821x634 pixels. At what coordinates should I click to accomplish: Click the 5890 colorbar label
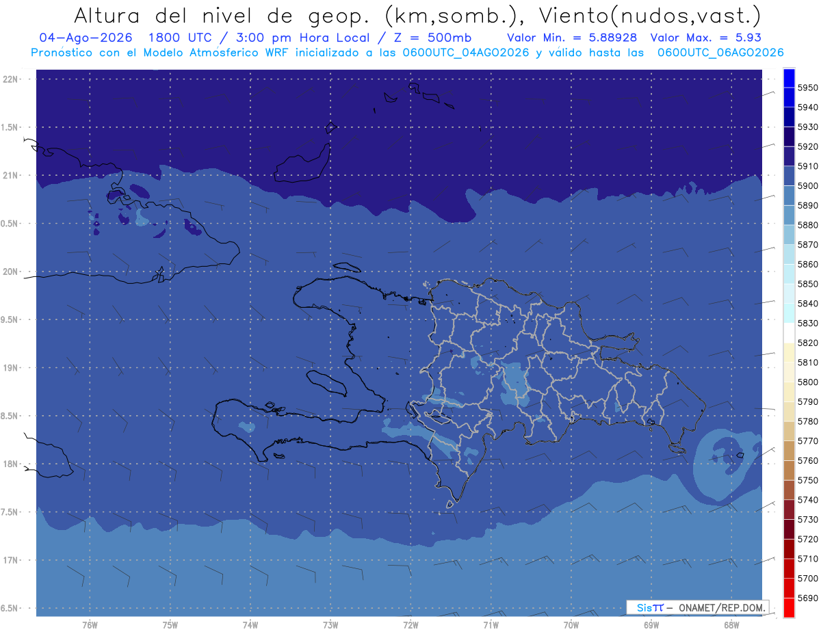click(808, 205)
